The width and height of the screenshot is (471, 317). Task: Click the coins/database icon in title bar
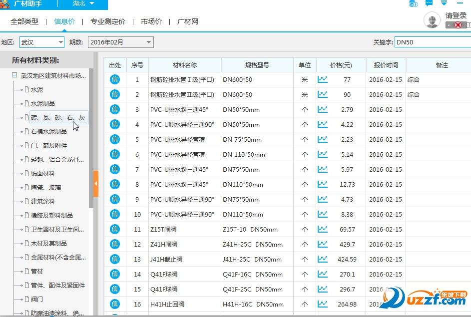[x=414, y=3]
